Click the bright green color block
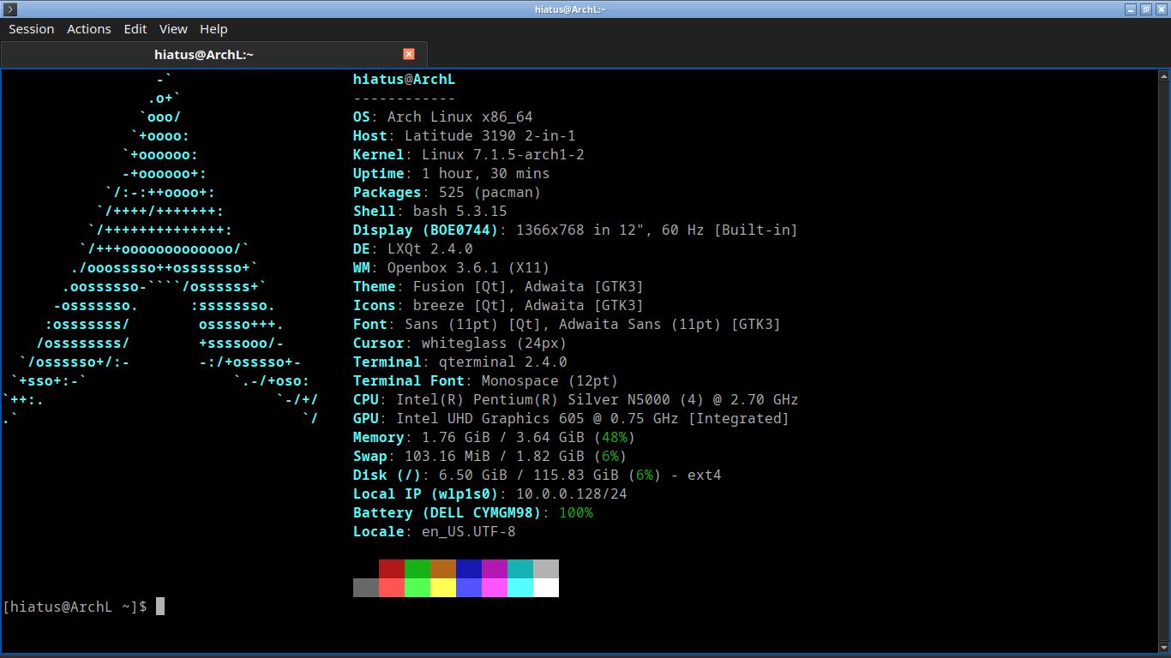Viewport: 1171px width, 658px height. [x=417, y=588]
